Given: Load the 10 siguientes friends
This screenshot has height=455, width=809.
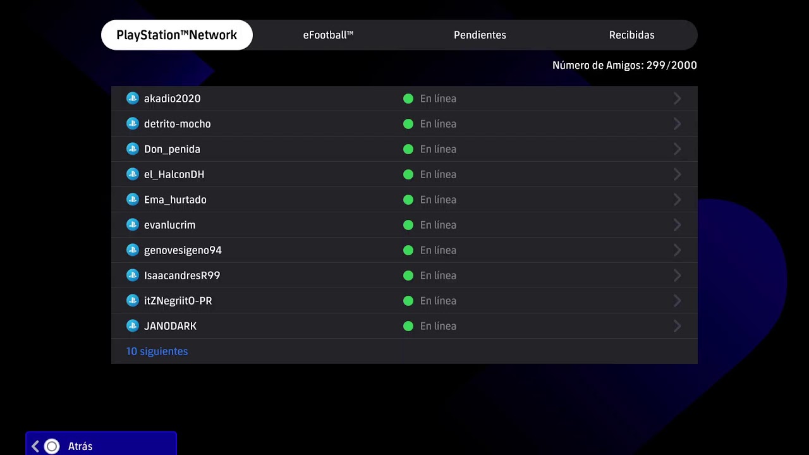Looking at the screenshot, I should (157, 351).
